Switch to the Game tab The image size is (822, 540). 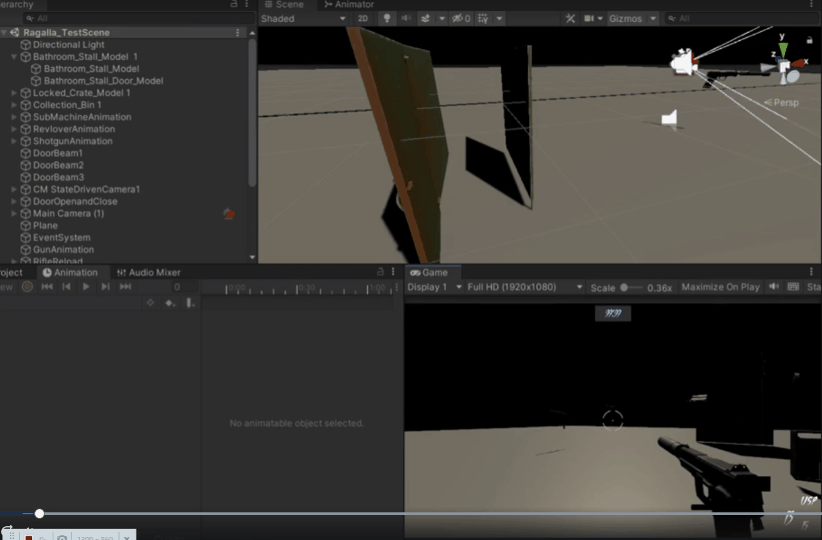429,272
